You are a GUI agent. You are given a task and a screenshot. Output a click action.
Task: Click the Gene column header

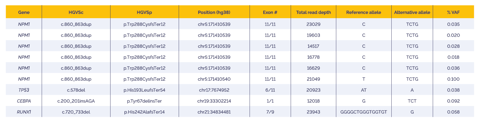click(24, 12)
